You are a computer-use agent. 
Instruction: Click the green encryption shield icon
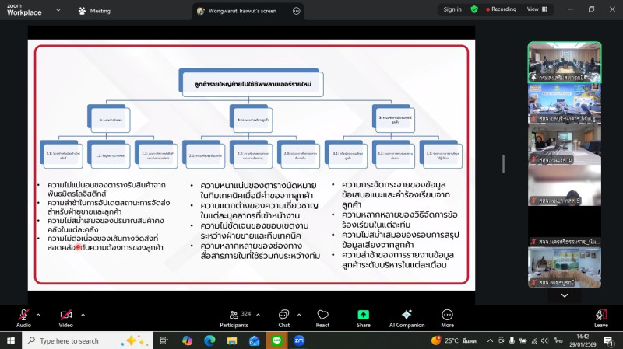(474, 9)
